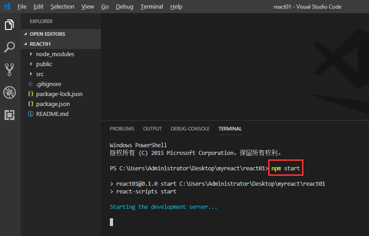Select the TERMINAL panel tab
The image size is (369, 236).
[230, 129]
